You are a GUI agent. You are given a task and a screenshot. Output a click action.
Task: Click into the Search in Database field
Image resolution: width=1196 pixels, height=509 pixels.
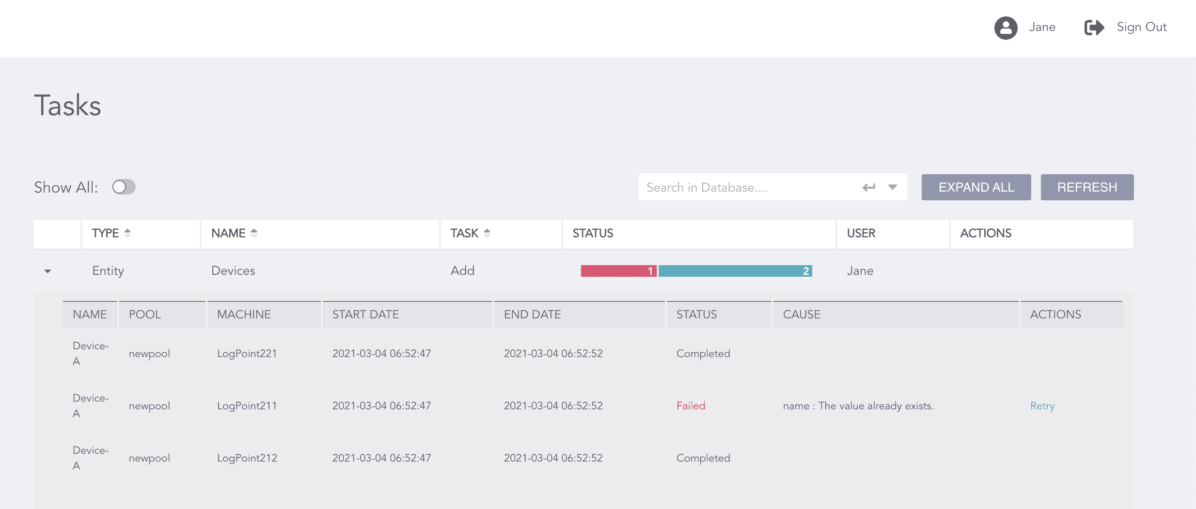(727, 187)
